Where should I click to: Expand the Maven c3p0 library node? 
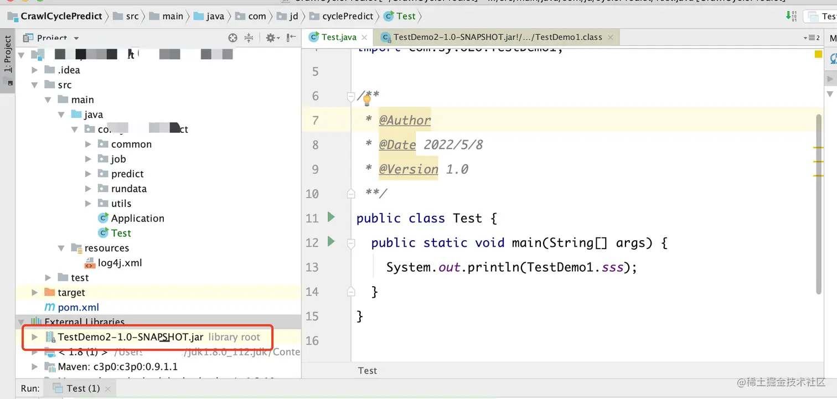pos(35,366)
